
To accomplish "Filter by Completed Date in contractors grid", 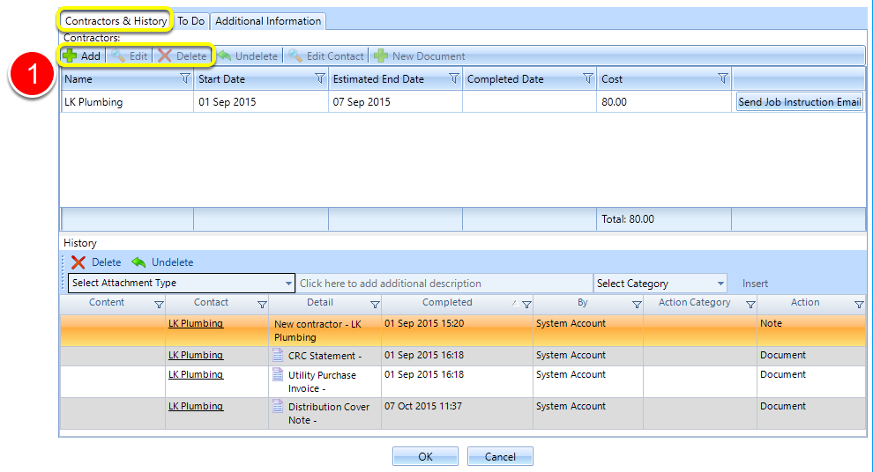I will 588,78.
